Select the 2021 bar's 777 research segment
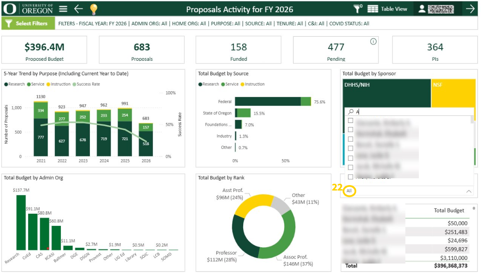The height and width of the screenshot is (274, 481). pyautogui.click(x=41, y=137)
